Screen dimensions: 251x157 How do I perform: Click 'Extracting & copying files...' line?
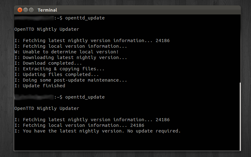point(59,69)
